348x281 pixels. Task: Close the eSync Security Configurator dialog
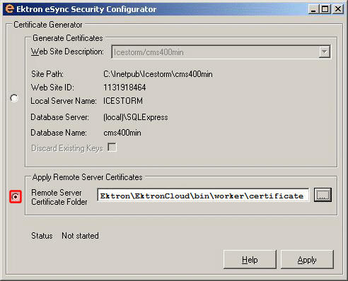point(338,9)
